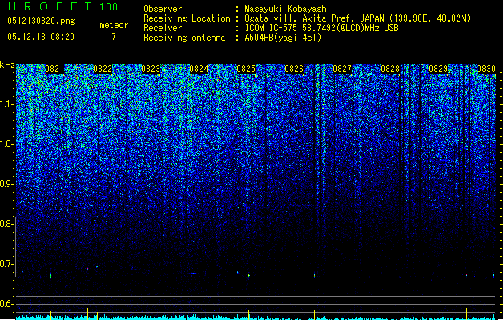Click the receiver ICOM IC-575 text line
504x320 pixels.
tap(321, 28)
